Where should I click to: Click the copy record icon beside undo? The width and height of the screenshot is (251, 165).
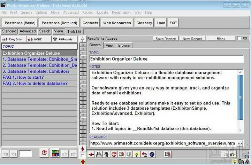[122, 155]
